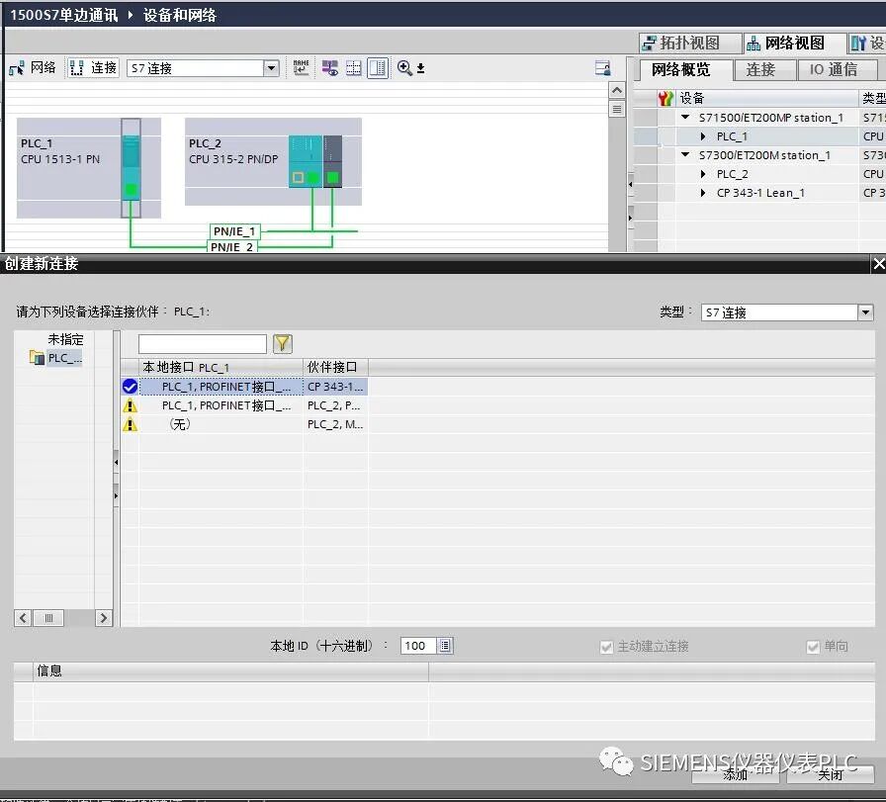Click the list icon next to local ID

tap(445, 646)
